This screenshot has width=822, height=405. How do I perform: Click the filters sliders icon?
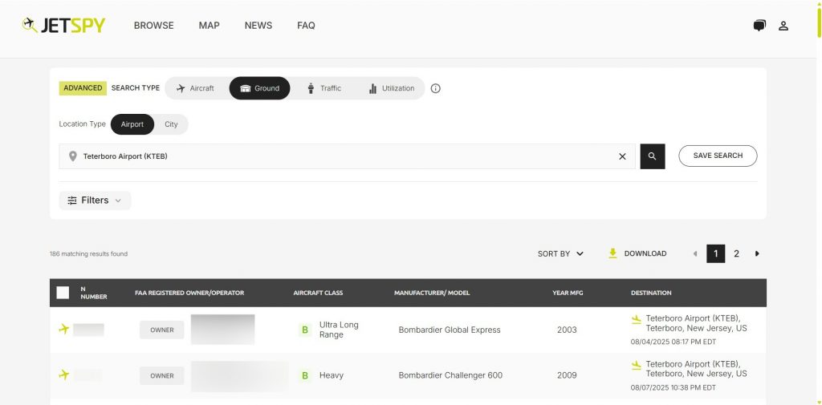point(72,200)
